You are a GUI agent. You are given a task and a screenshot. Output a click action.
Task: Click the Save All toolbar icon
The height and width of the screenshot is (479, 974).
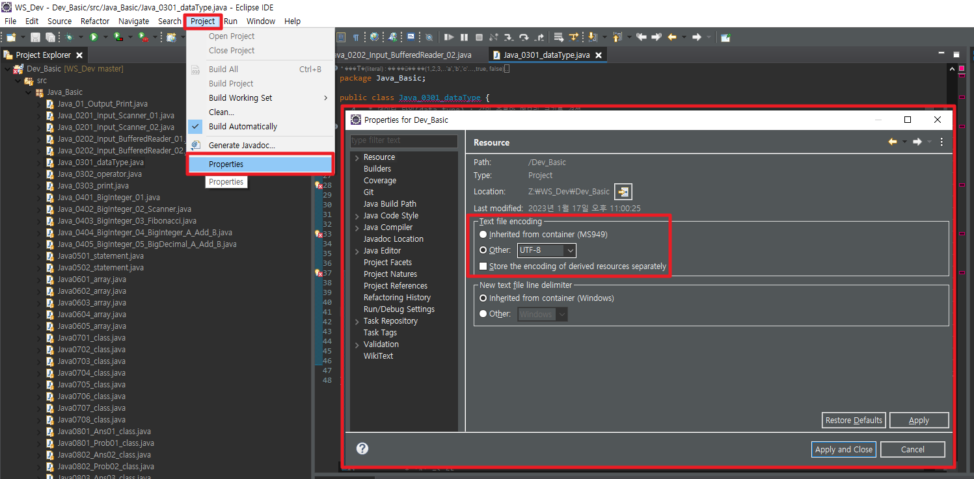tap(50, 37)
